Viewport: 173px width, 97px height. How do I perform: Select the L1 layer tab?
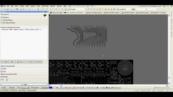coord(58,88)
